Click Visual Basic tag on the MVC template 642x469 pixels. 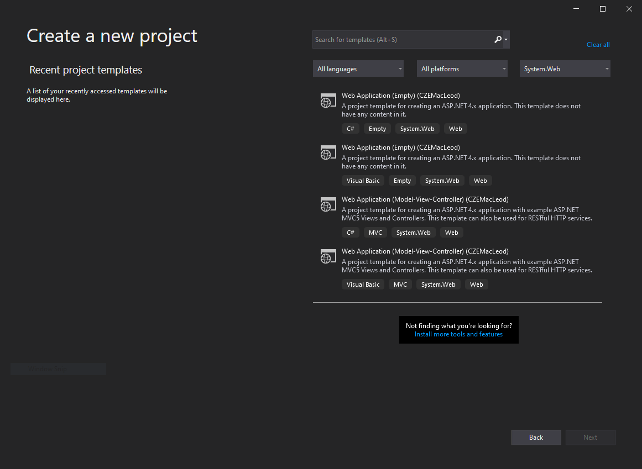(363, 284)
